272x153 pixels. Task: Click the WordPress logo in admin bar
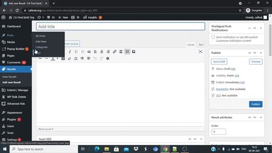tap(3, 17)
